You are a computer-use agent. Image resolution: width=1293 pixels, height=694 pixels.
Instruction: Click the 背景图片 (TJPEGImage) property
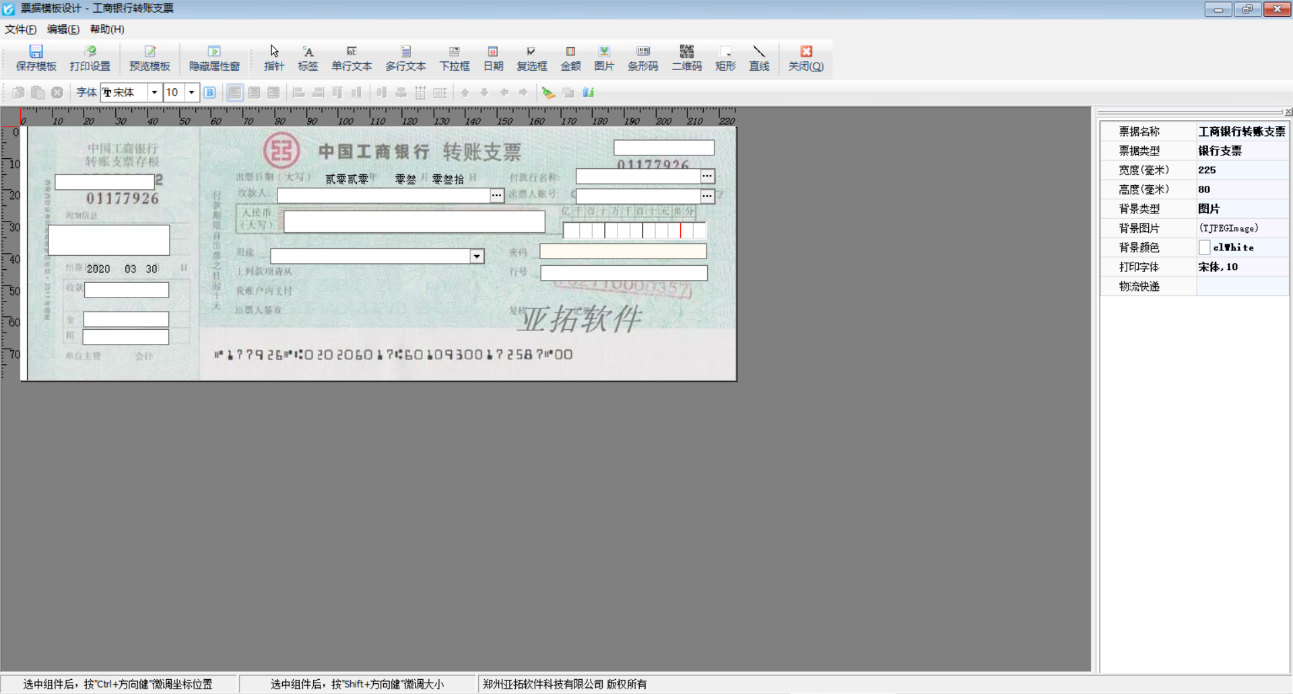pyautogui.click(x=1242, y=228)
